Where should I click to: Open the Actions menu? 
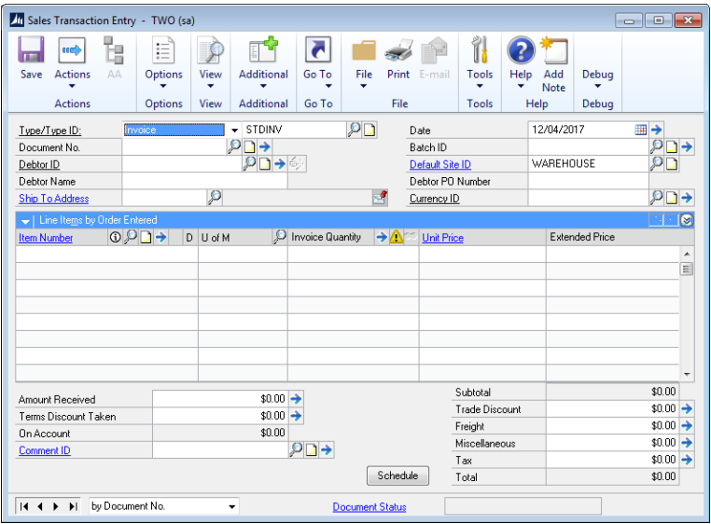click(x=72, y=65)
